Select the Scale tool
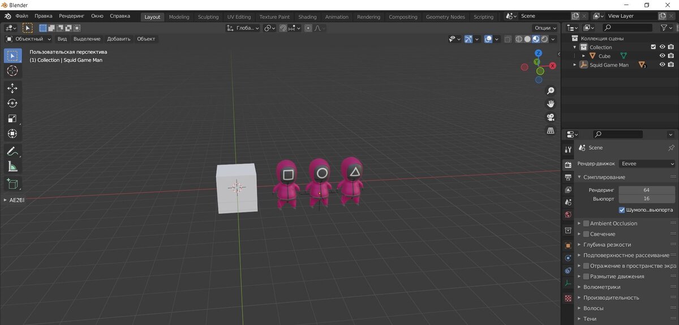 click(13, 119)
